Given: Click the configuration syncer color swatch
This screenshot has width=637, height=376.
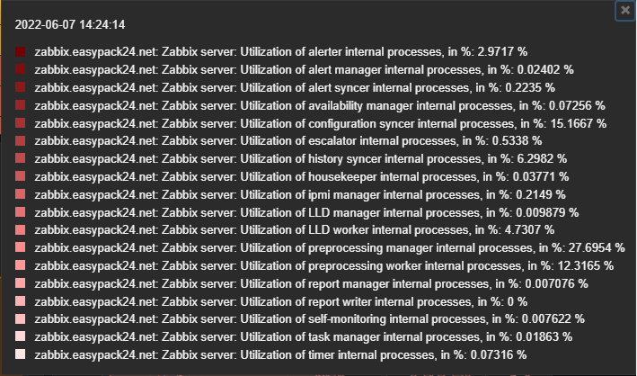Looking at the screenshot, I should click(x=22, y=123).
